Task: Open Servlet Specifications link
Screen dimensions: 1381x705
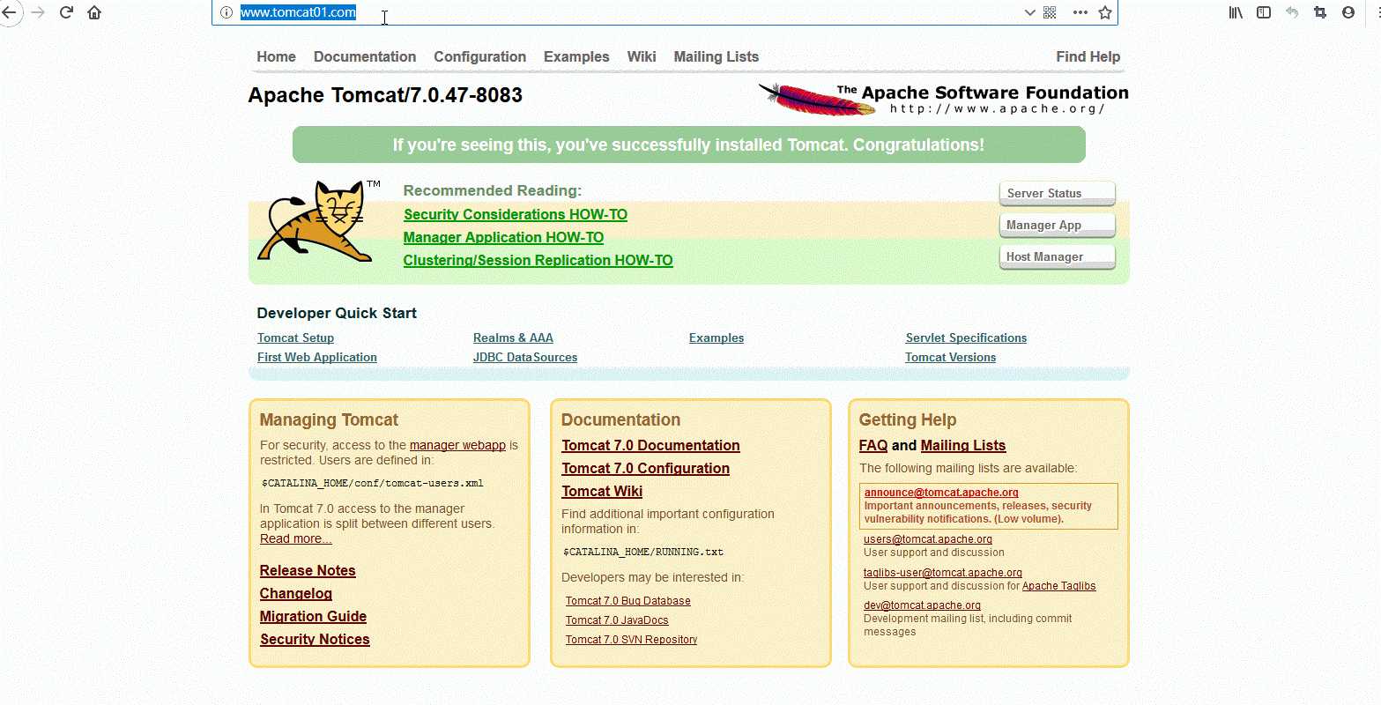Action: [966, 338]
